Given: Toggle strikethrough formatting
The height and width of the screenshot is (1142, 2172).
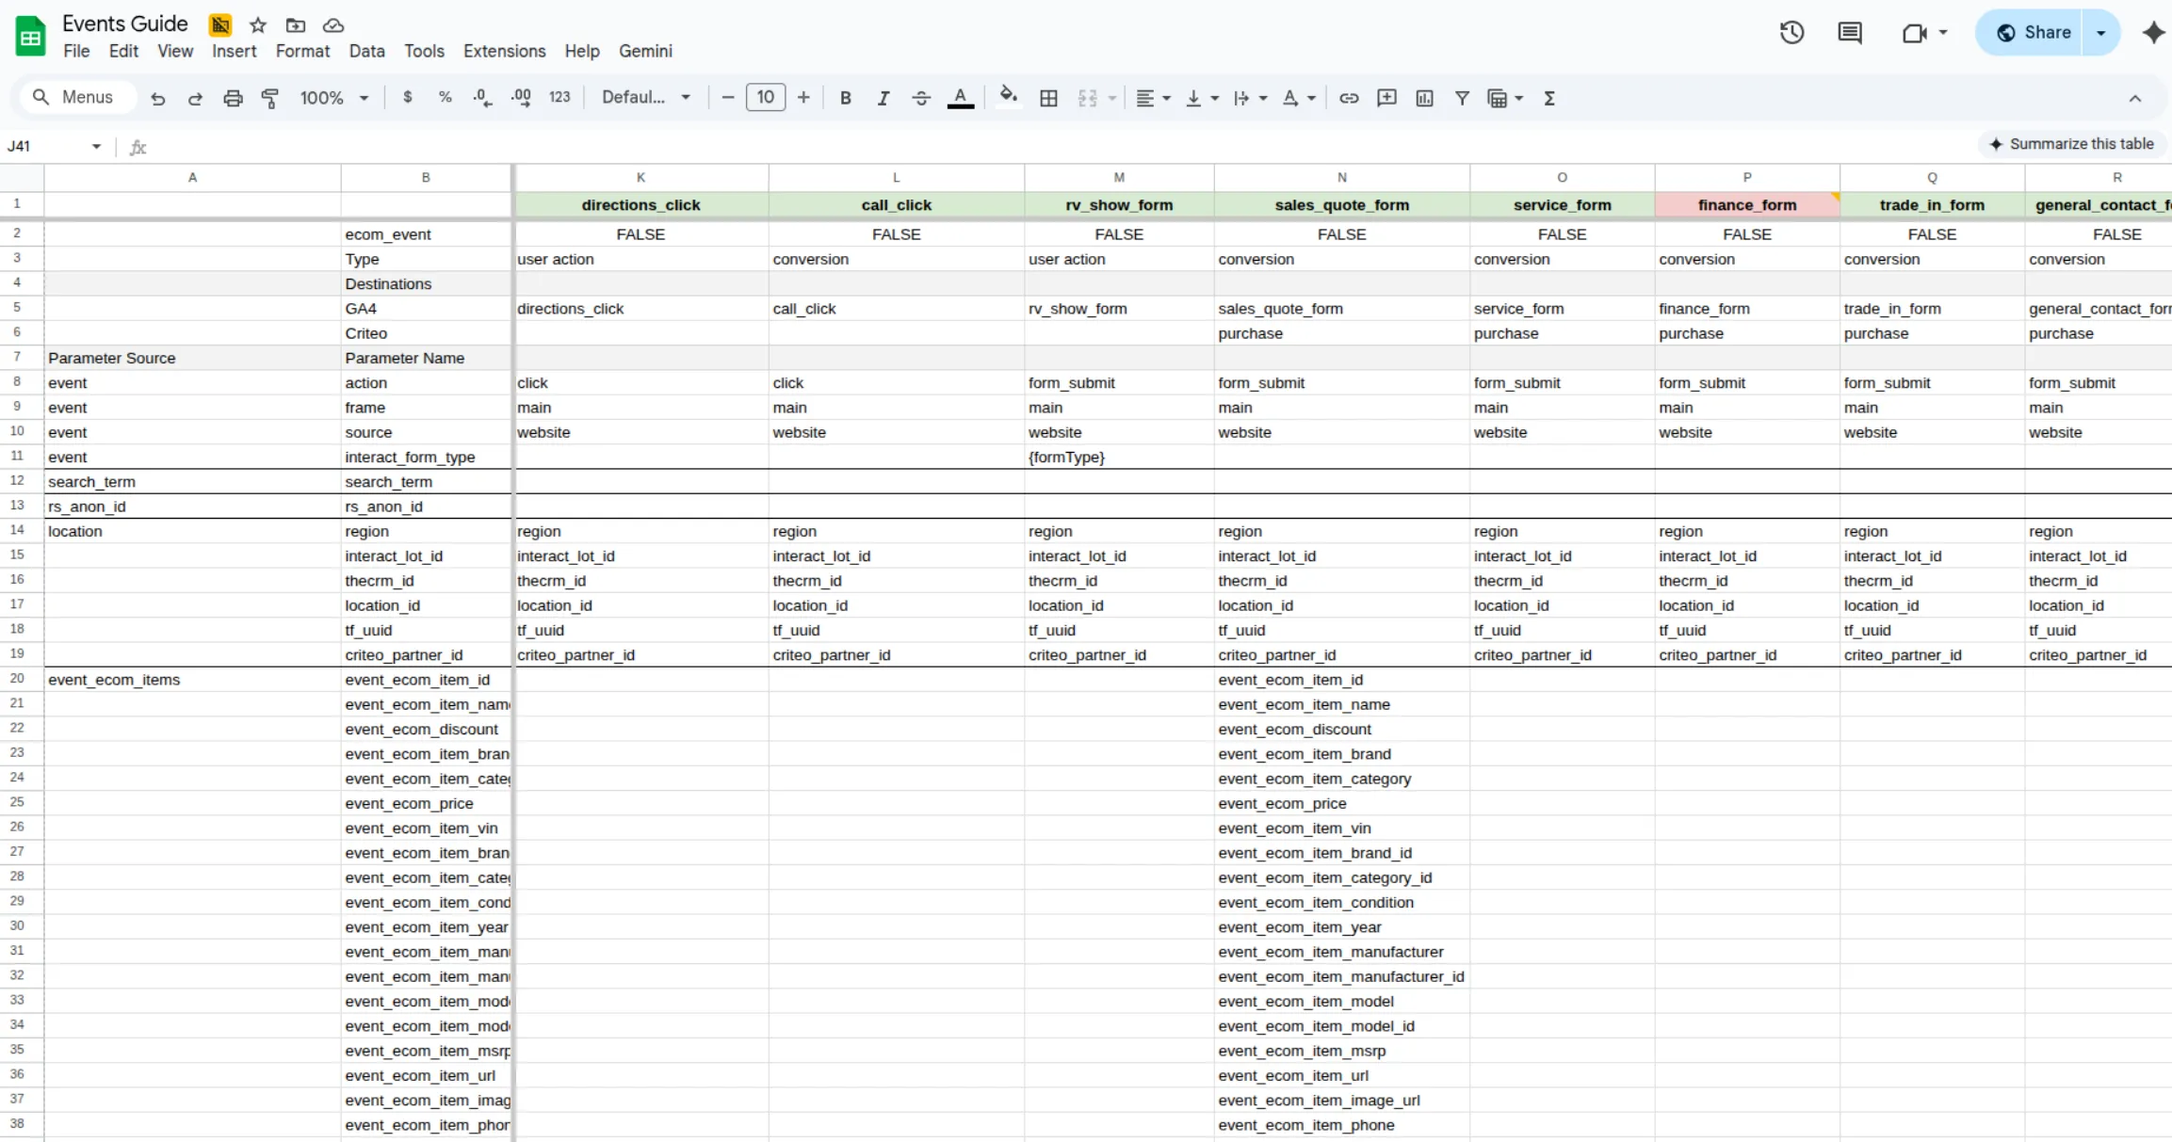Looking at the screenshot, I should (x=921, y=98).
